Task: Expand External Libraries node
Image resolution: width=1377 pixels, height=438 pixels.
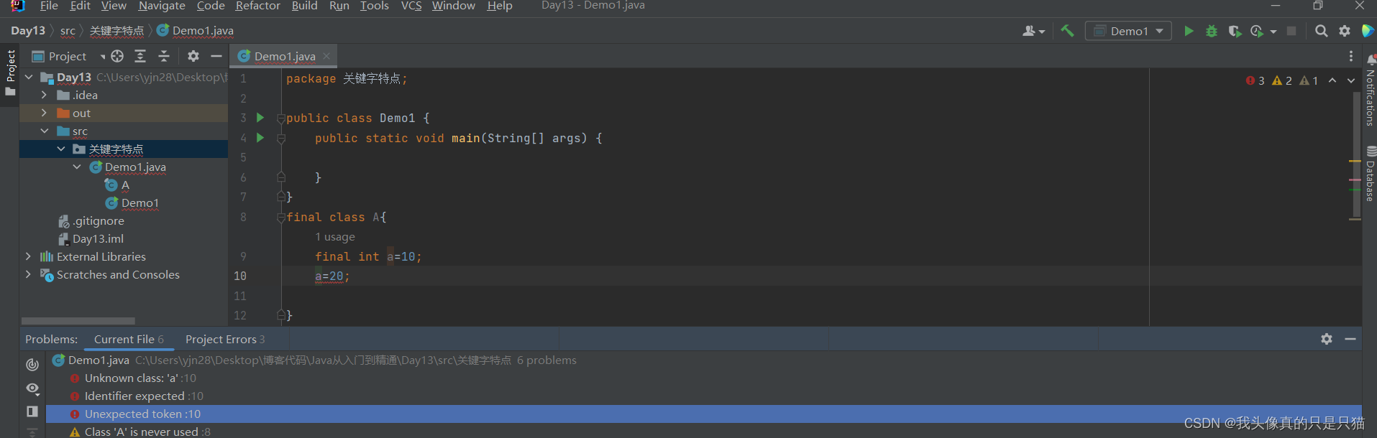Action: [x=29, y=256]
